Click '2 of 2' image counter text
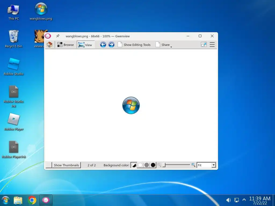 (92, 165)
